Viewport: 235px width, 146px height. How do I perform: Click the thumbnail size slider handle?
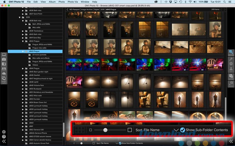click(x=105, y=130)
